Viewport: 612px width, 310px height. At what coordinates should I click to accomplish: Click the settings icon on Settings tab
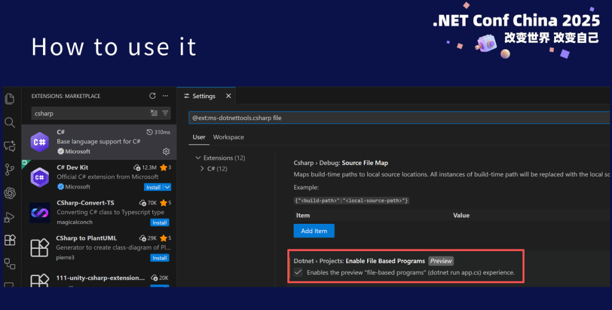[x=186, y=96]
